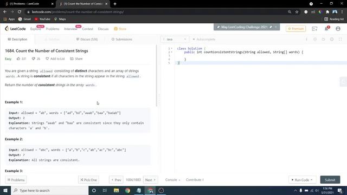Open the user profile avatar
The image size is (347, 195).
[x=338, y=29]
